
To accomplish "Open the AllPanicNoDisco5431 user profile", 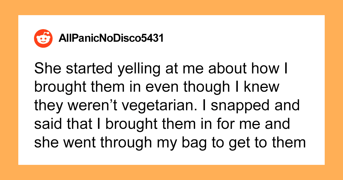I will (x=111, y=38).
